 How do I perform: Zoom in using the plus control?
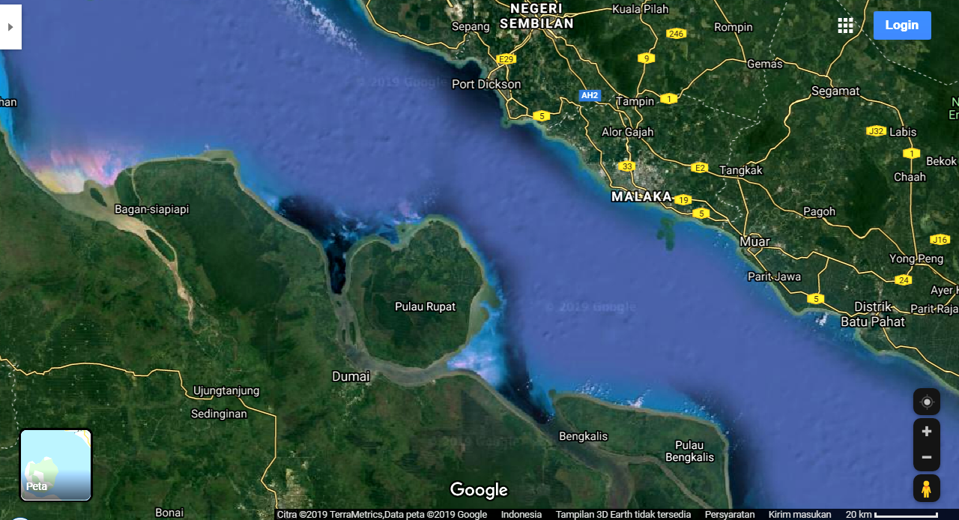coord(926,431)
